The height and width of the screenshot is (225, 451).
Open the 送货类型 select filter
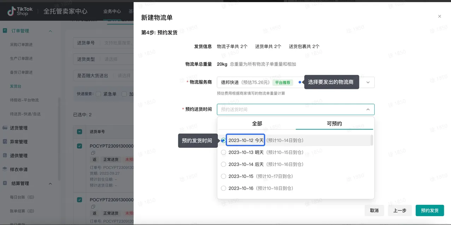(x=104, y=59)
